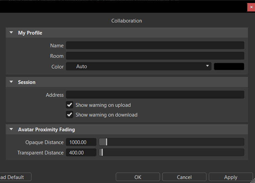The height and width of the screenshot is (183, 255).
Task: Click the Address input field
Action: pyautogui.click(x=155, y=95)
